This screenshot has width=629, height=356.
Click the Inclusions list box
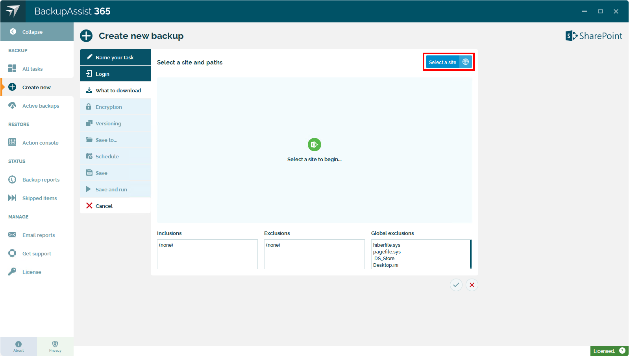pyautogui.click(x=207, y=254)
